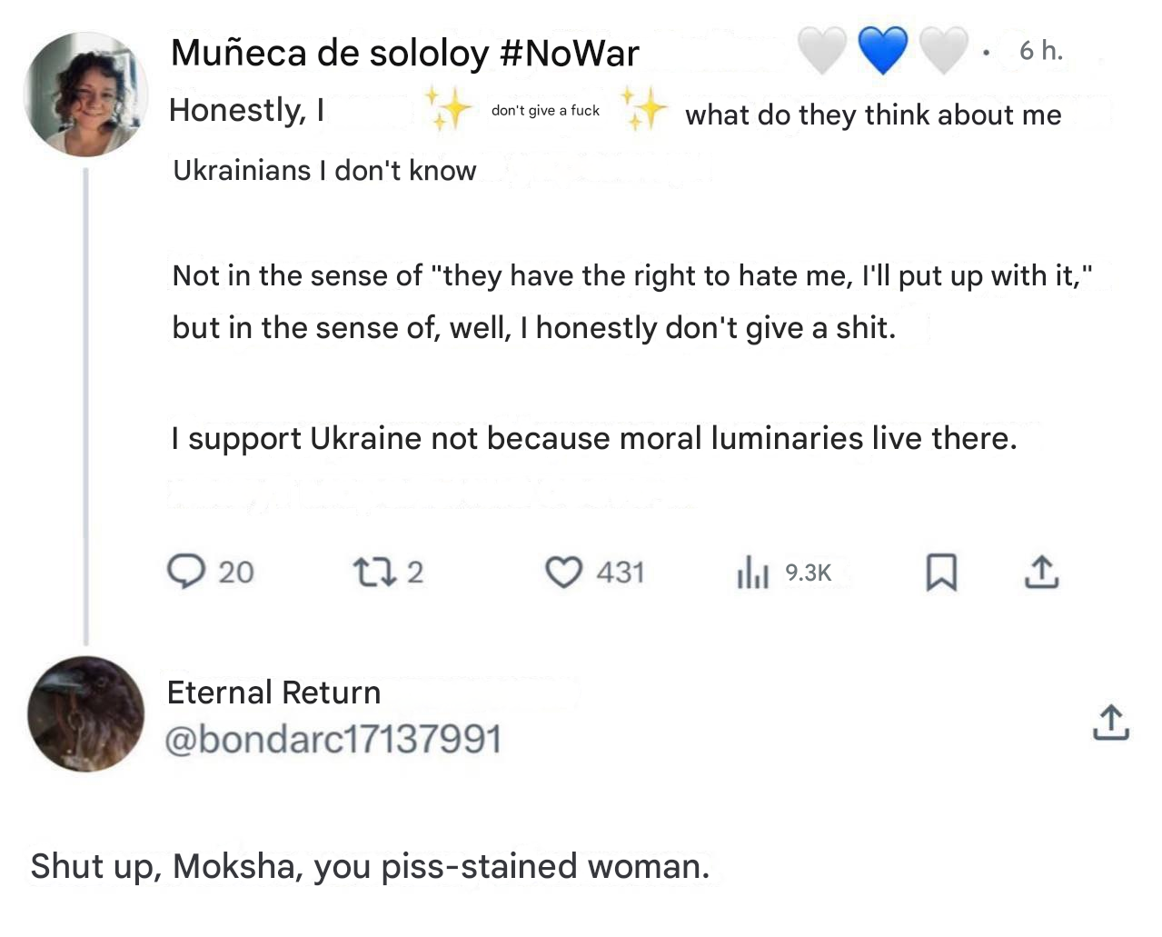Image resolution: width=1162 pixels, height=937 pixels.
Task: Bookmark the Muñeca de sololoy tweet
Action: (941, 573)
